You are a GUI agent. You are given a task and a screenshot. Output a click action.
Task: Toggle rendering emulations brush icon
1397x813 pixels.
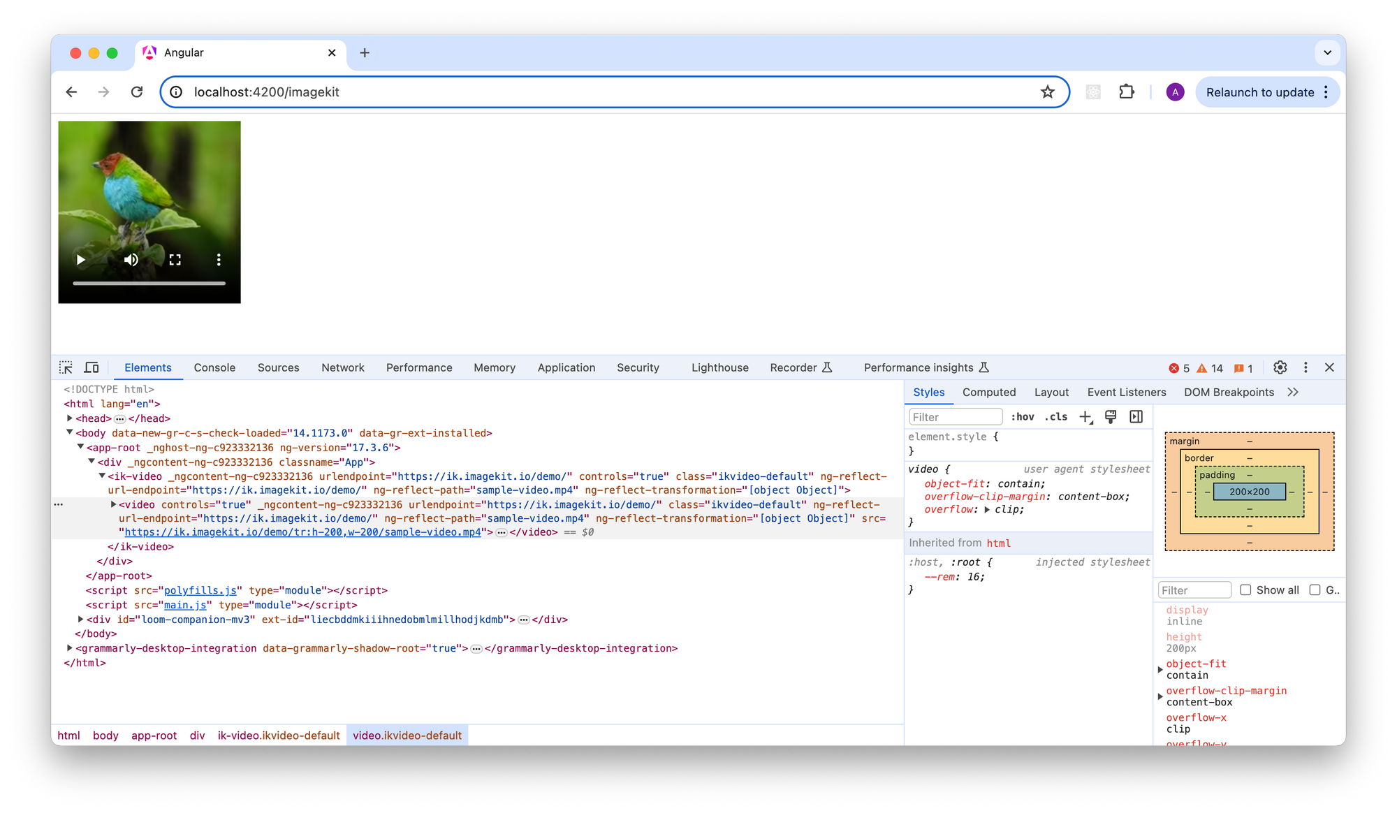[1111, 417]
